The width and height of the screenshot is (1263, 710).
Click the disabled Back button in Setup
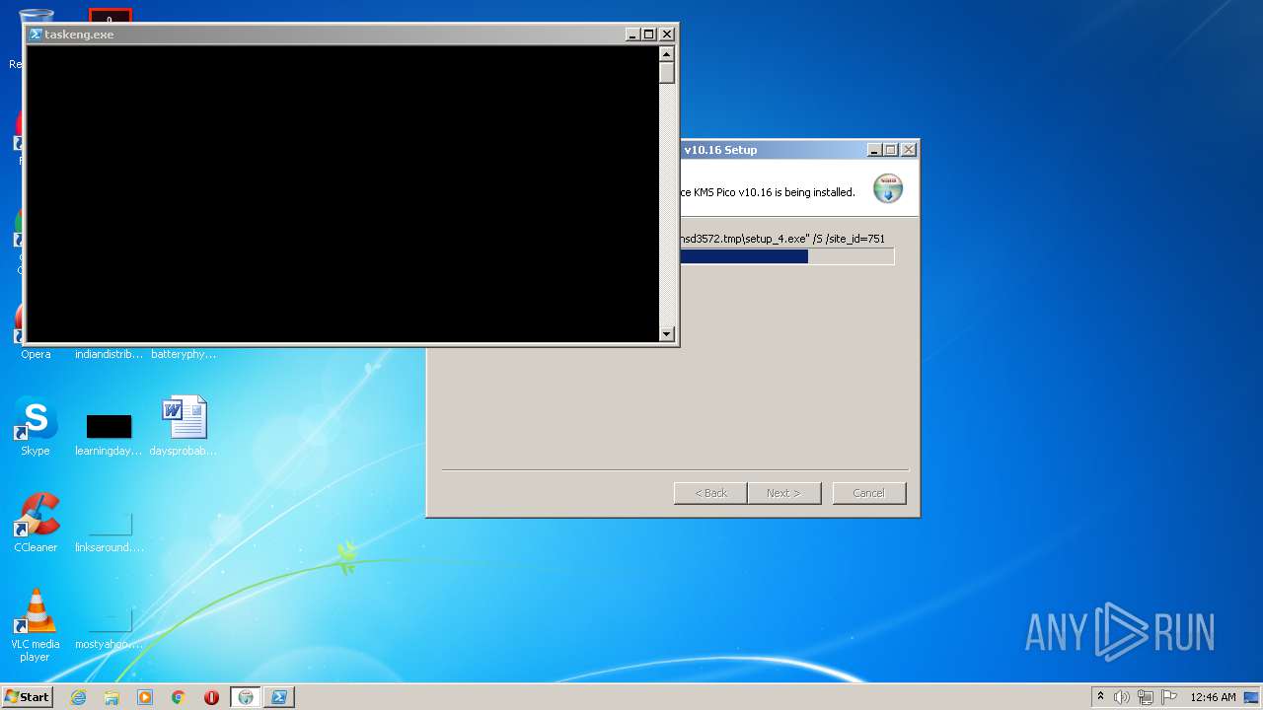click(x=710, y=493)
